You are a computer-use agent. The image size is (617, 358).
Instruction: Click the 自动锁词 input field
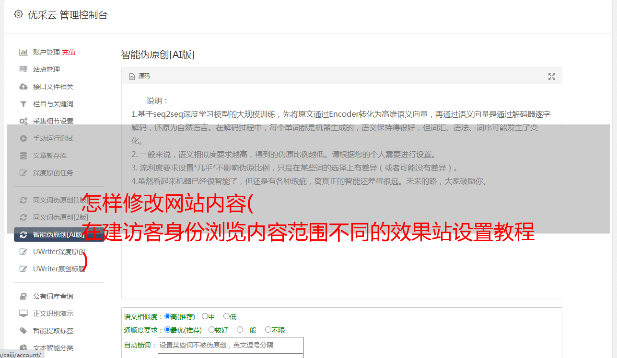pos(231,345)
